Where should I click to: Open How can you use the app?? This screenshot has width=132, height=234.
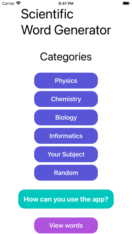tap(66, 199)
